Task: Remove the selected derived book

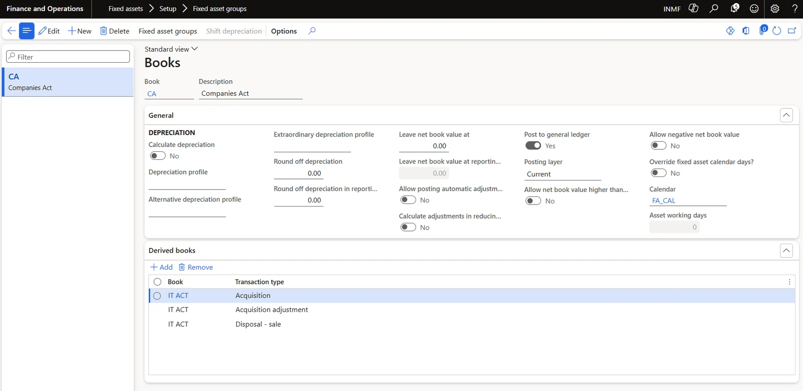Action: click(196, 267)
